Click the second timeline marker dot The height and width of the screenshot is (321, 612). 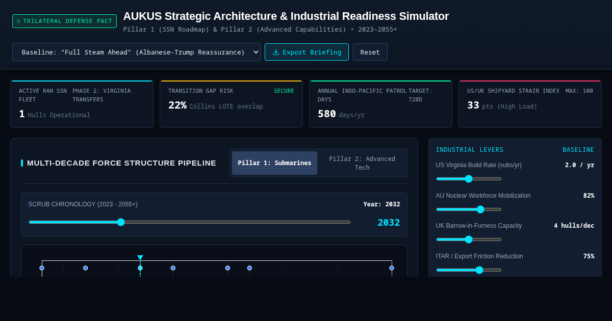tap(86, 268)
